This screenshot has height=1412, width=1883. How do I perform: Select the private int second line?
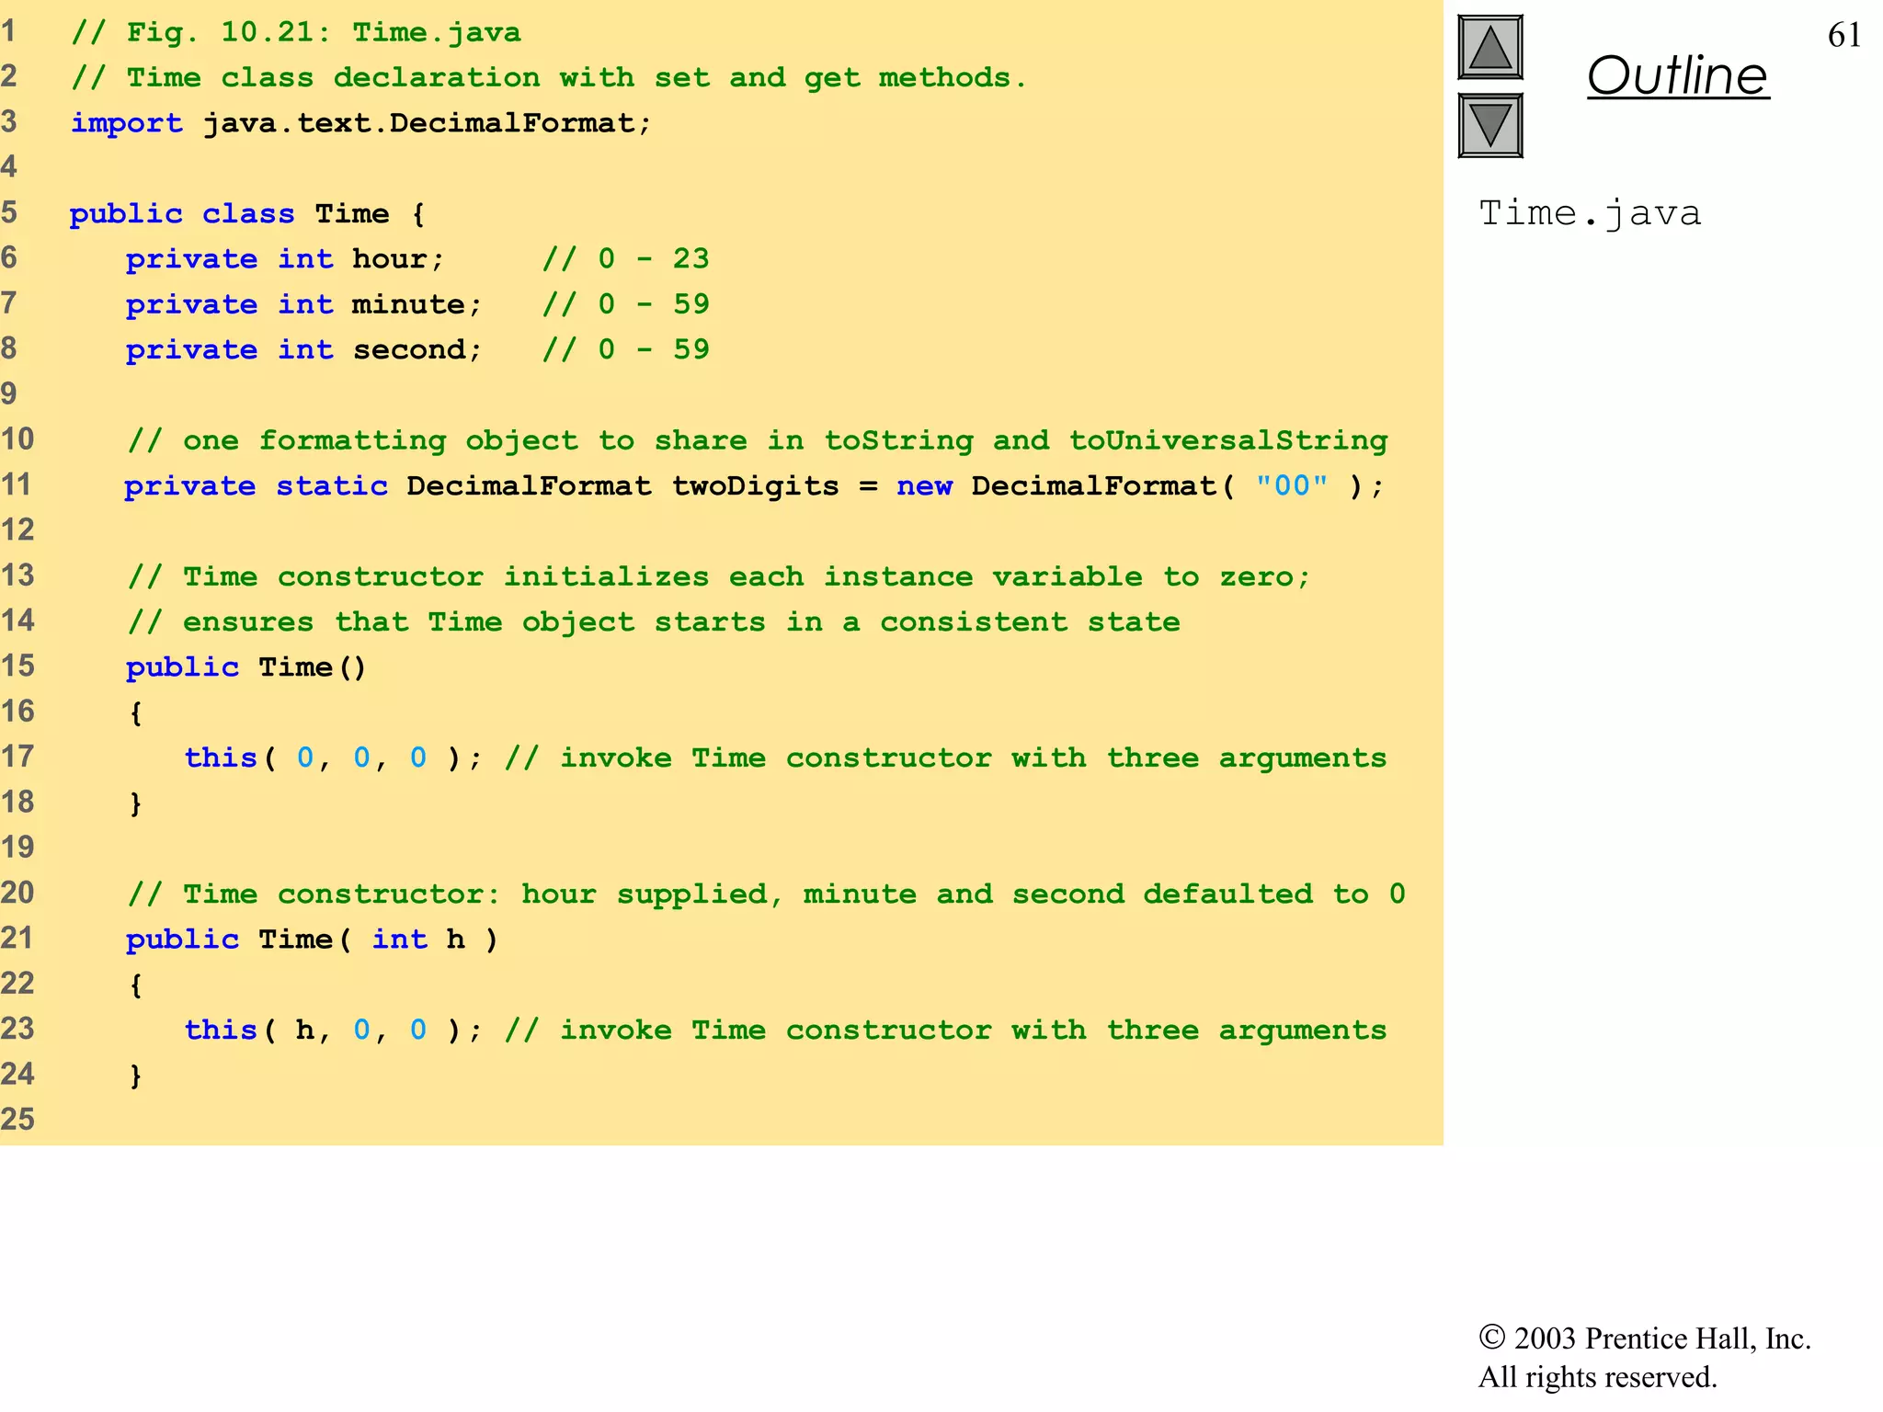coord(303,349)
